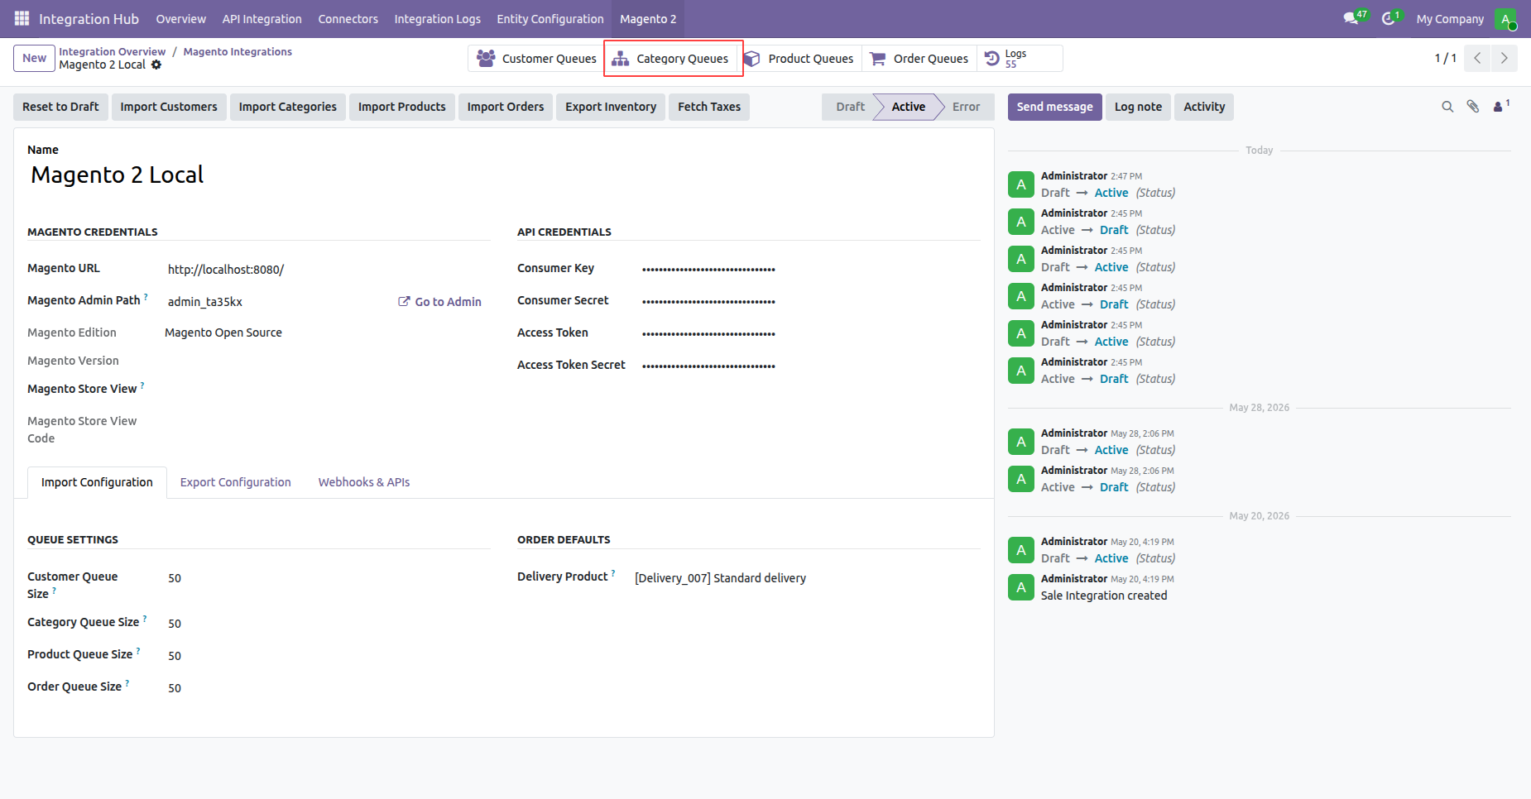Click the gear icon beside Magento 2 Local
This screenshot has width=1531, height=799.
pos(156,65)
